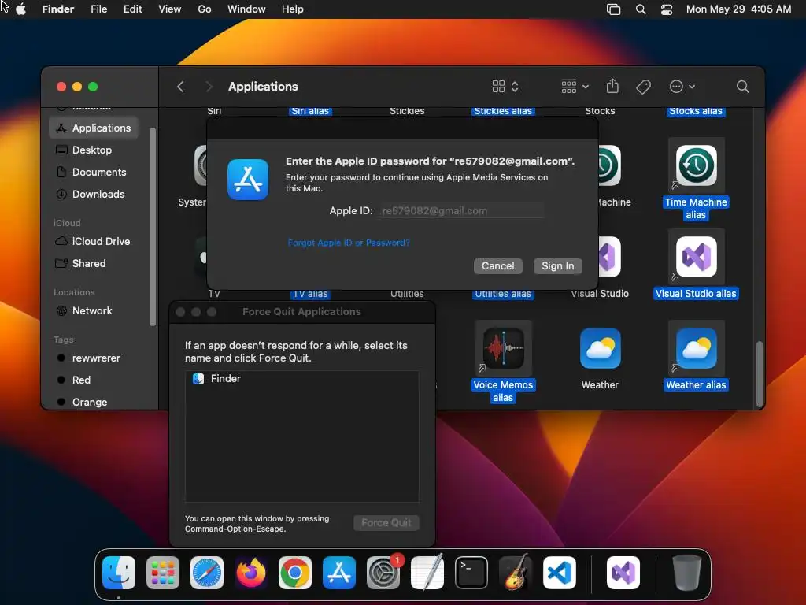Viewport: 806px width, 605px height.
Task: Open the File menu
Action: pos(98,9)
